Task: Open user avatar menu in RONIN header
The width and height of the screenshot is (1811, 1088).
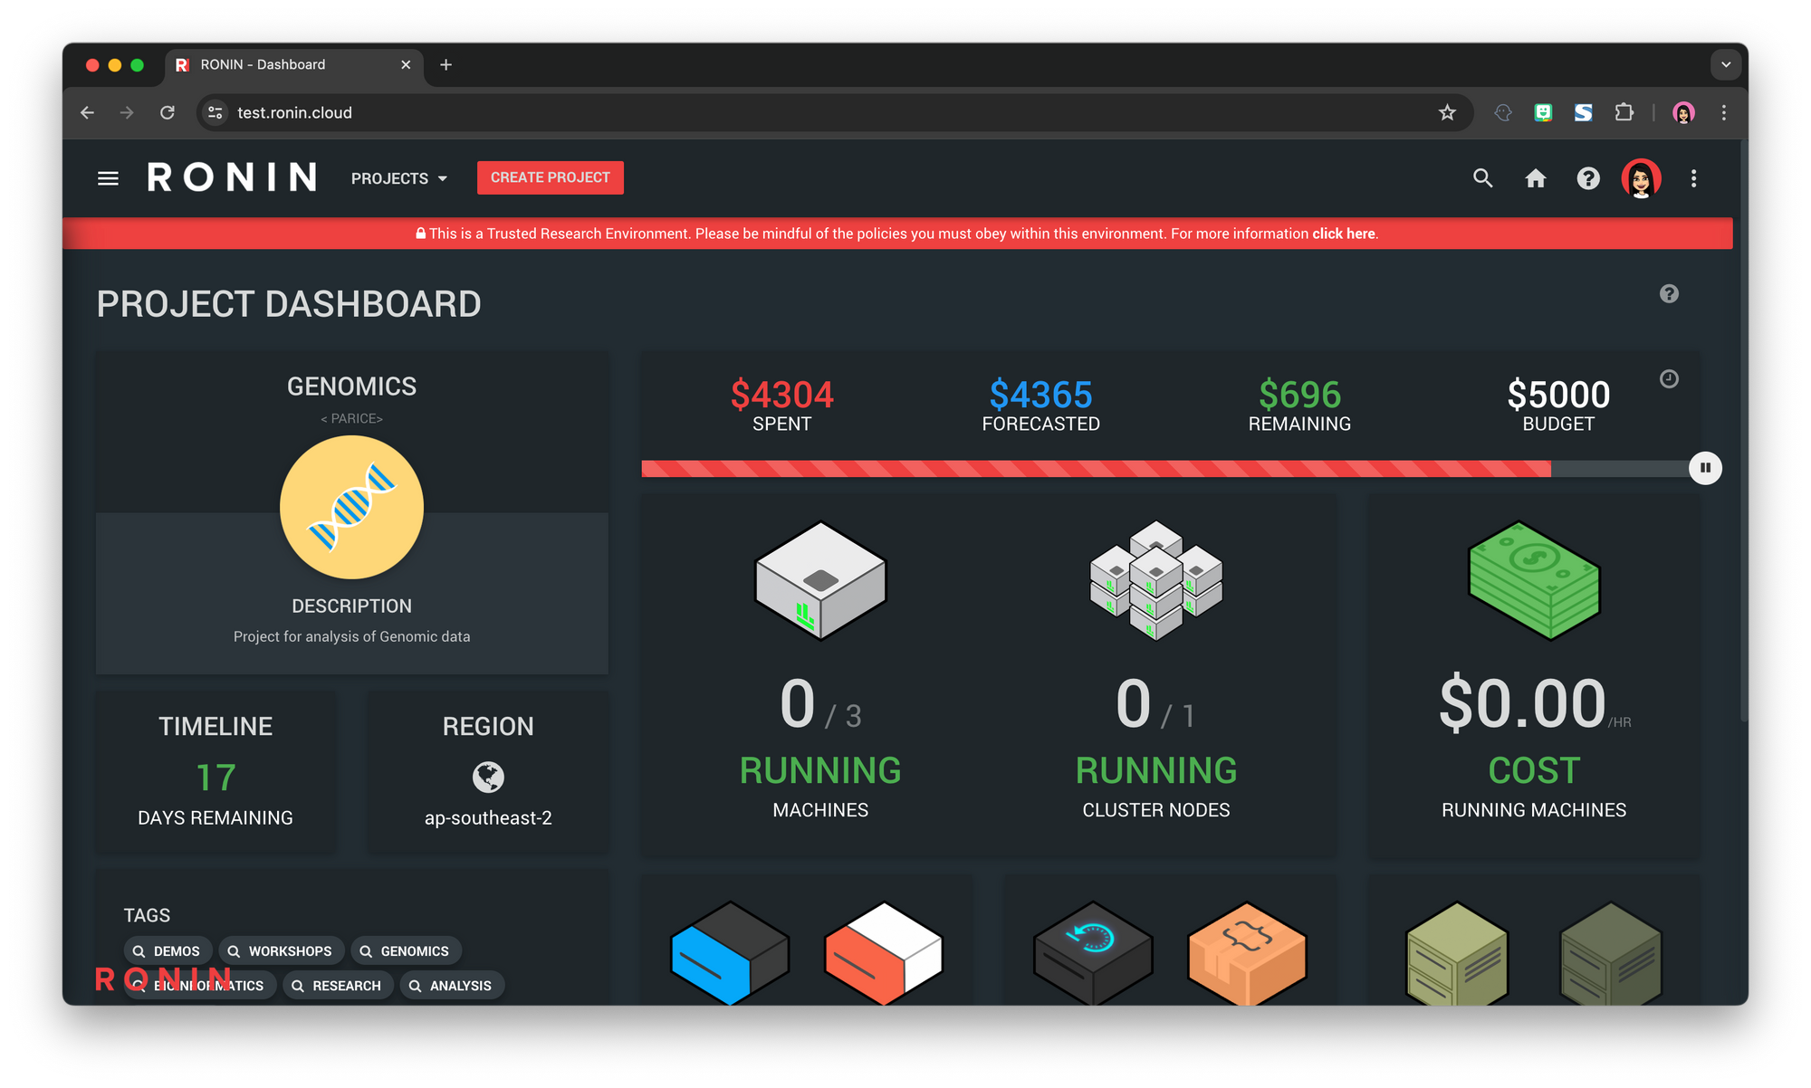Action: (1641, 178)
